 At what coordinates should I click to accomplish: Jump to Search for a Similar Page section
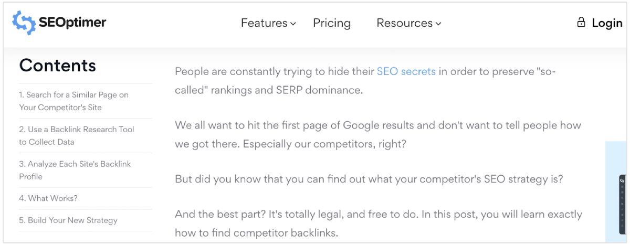point(73,101)
